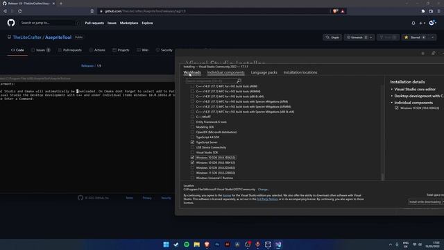This screenshot has height=250, width=444.
Task: Click the Brave shield icon in address bar
Action: (x=335, y=11)
